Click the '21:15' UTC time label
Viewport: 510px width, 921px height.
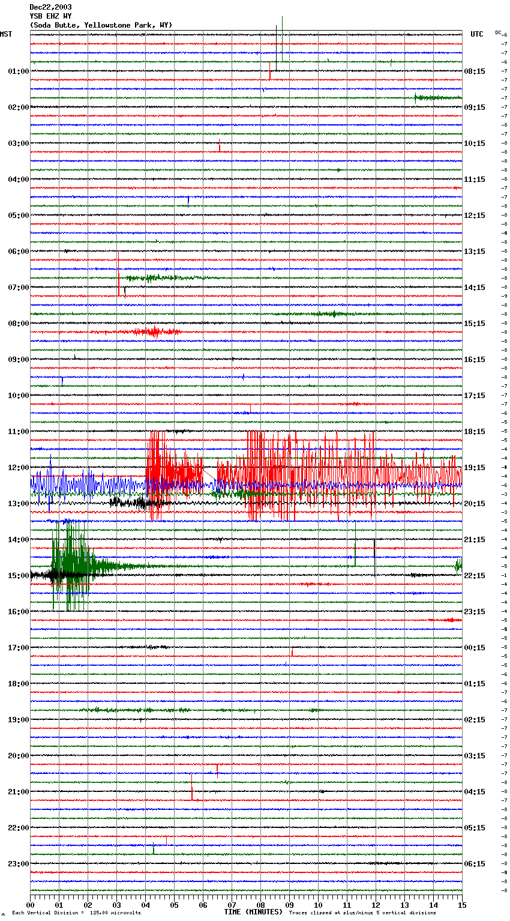click(x=475, y=540)
